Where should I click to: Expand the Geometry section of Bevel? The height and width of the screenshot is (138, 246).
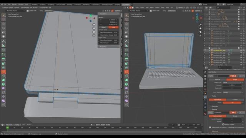pos(215,107)
